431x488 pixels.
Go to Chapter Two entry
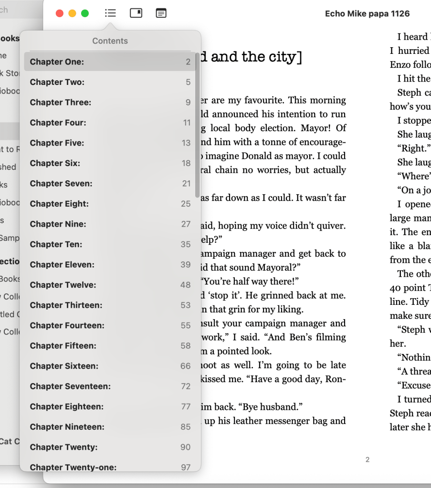click(57, 82)
